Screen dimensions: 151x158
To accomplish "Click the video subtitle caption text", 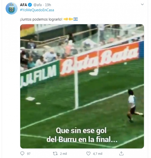I will (x=82, y=135).
